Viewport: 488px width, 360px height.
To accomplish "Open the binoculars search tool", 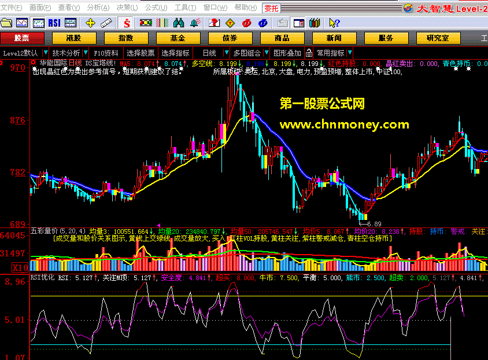I will tap(179, 23).
